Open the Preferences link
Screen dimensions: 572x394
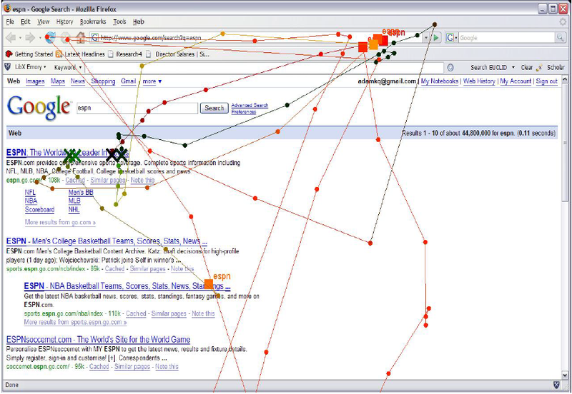(x=244, y=112)
